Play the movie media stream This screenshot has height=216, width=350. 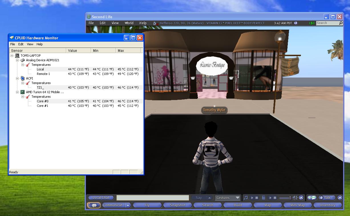click(270, 198)
